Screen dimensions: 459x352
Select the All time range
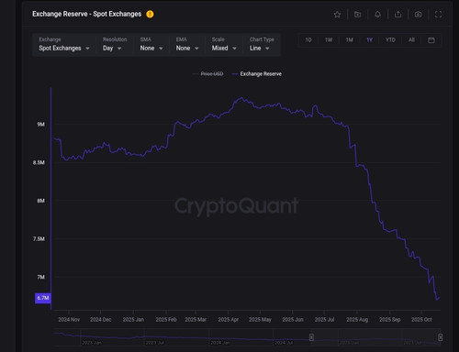click(411, 40)
